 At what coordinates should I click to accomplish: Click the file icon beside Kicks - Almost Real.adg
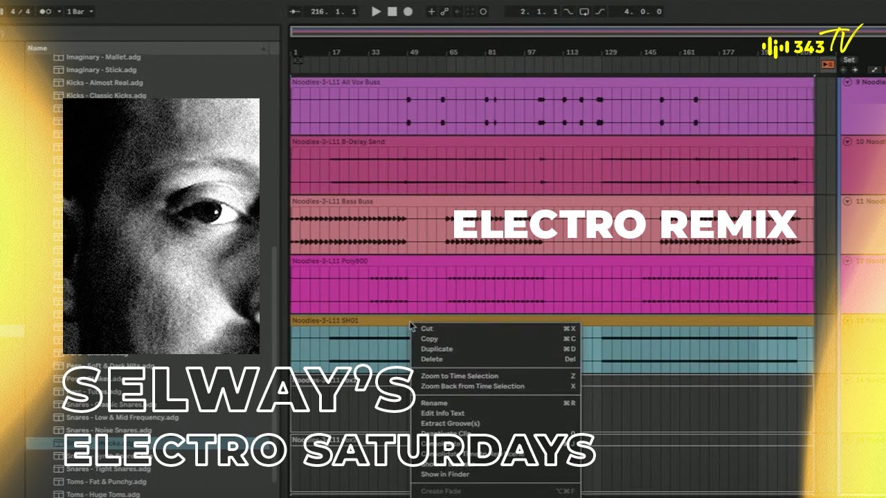click(59, 83)
